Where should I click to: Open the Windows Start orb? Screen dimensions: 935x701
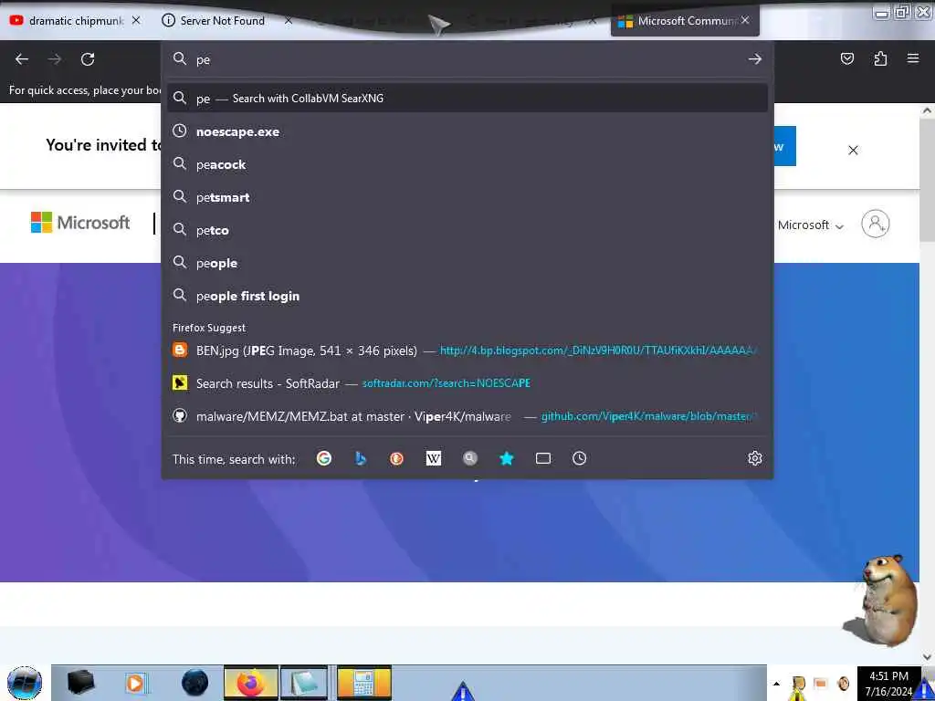pos(25,683)
